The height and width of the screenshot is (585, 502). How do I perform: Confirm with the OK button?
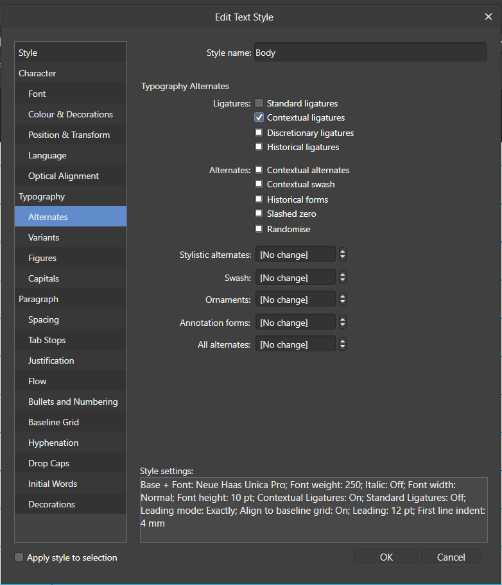(386, 557)
